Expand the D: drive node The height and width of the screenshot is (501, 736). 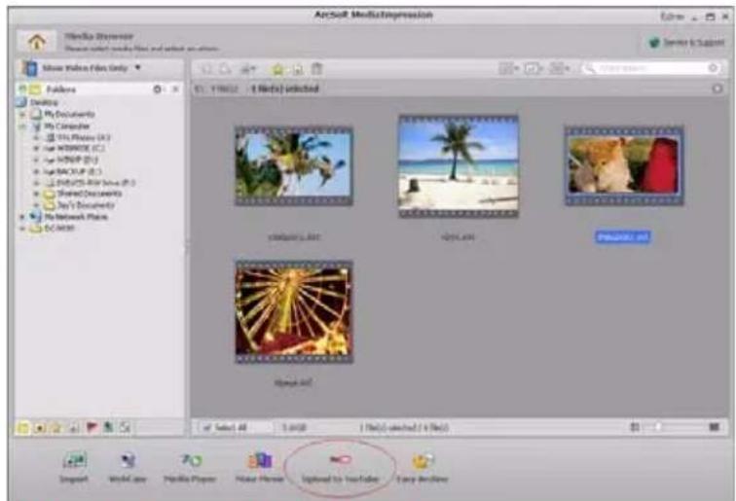tap(36, 160)
